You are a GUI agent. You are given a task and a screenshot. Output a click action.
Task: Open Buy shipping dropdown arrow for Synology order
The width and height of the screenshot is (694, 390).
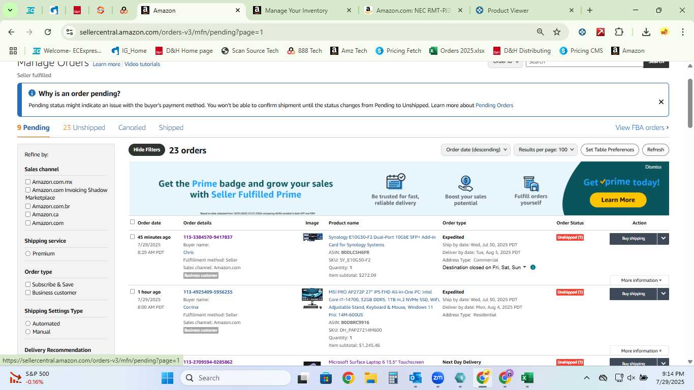pos(663,238)
